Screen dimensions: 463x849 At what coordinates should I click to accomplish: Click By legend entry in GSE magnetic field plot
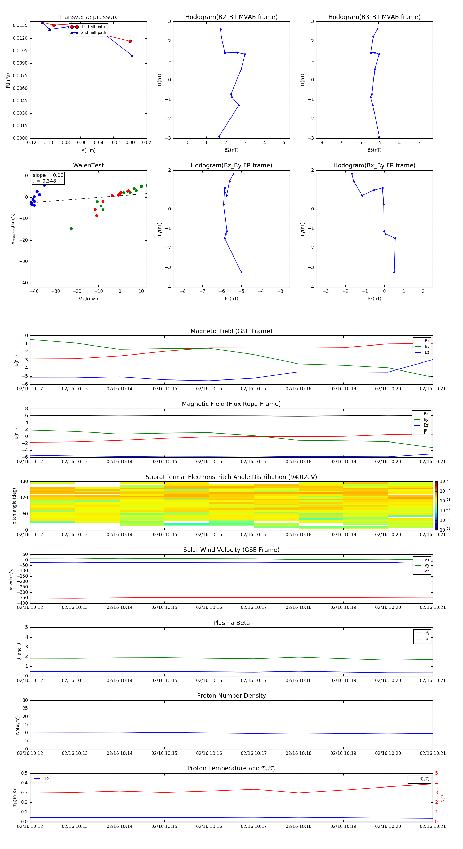pyautogui.click(x=422, y=347)
